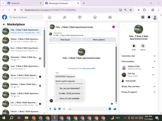The height and width of the screenshot is (121, 162).
Task: Open Luis conversation in chat list
Action: coord(22,104)
